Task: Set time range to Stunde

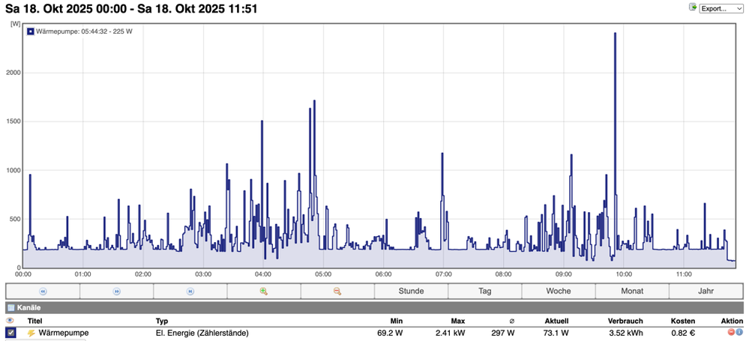Action: coord(411,291)
